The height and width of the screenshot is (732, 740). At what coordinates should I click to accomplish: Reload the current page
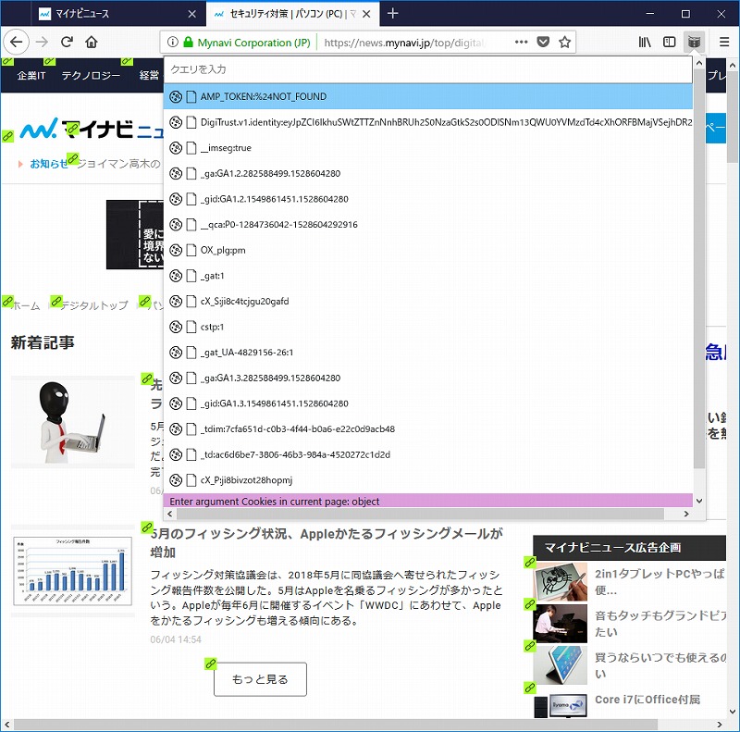point(67,42)
